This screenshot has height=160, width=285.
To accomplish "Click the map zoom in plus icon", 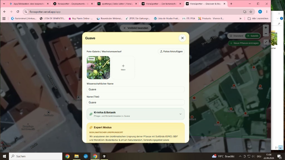I will pos(266,27).
